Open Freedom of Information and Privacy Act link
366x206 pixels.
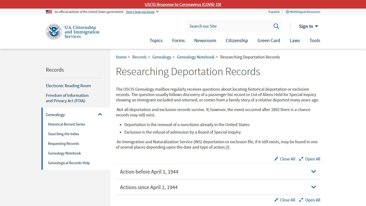point(67,98)
